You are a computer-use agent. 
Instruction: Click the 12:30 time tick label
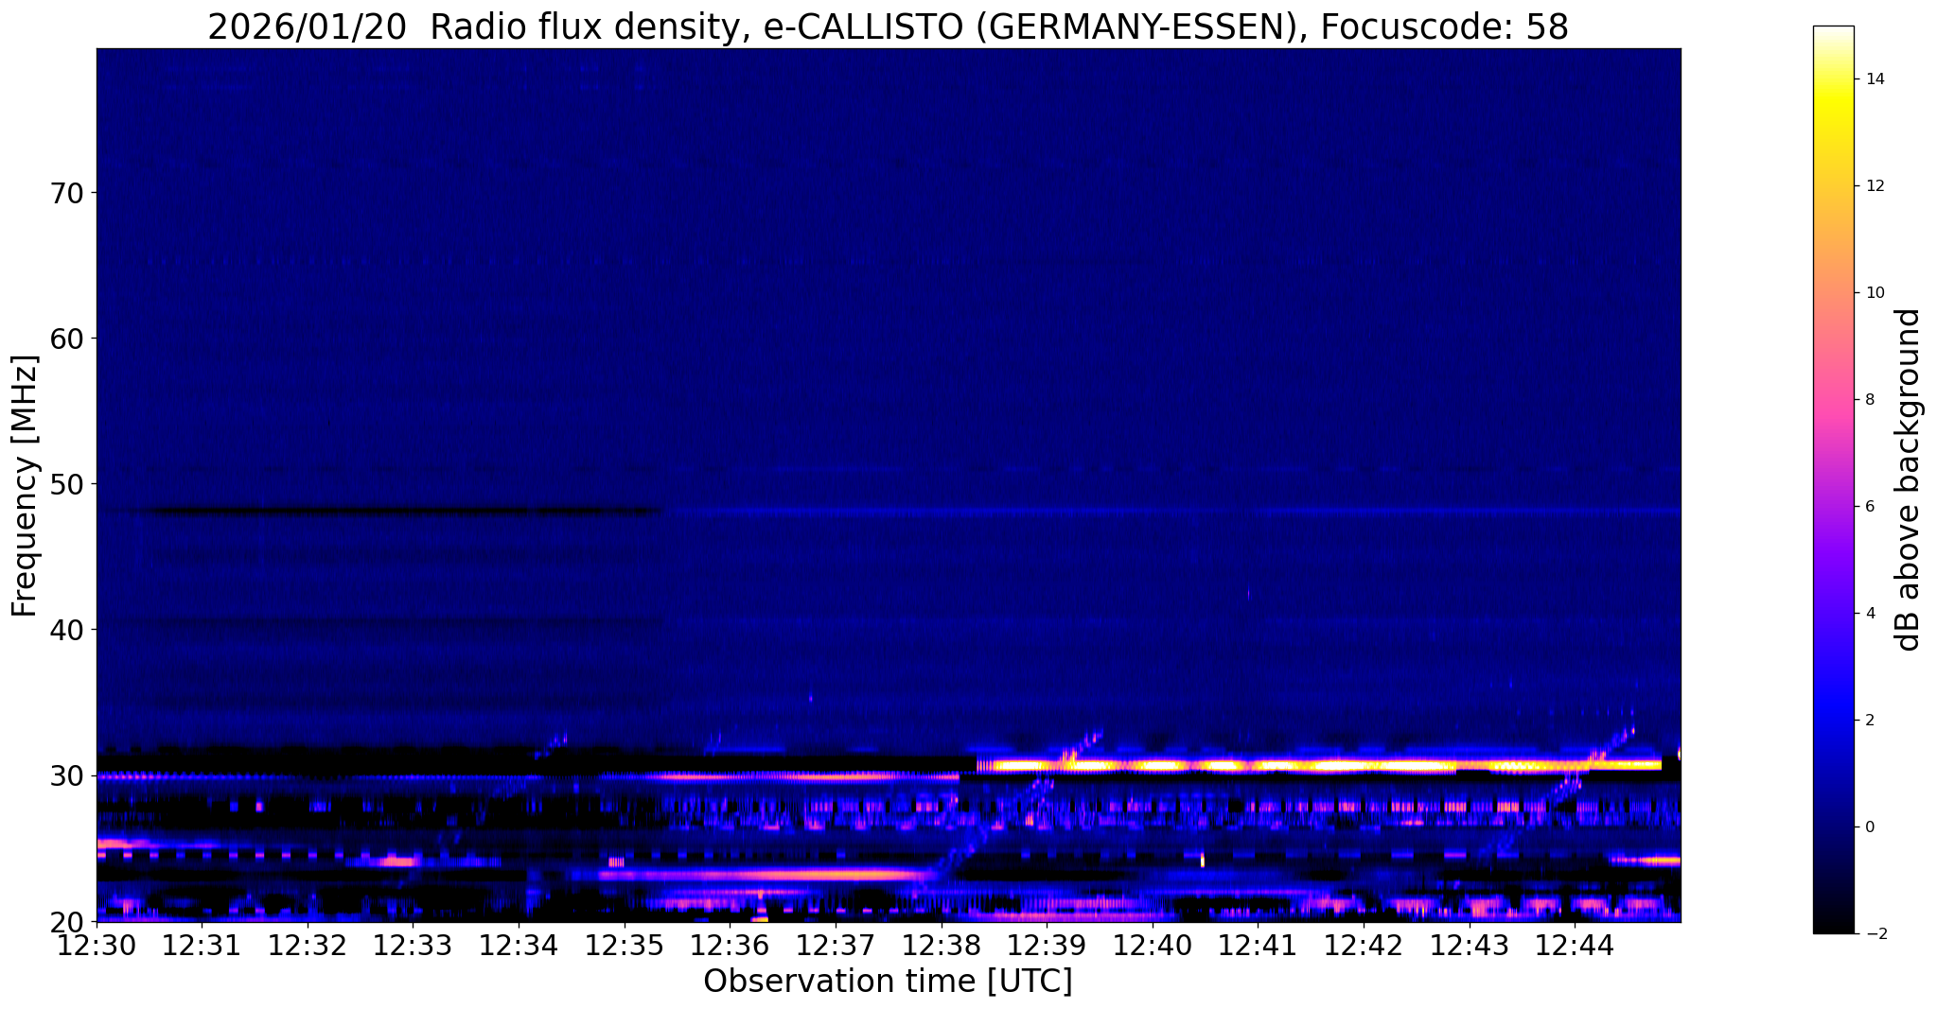[97, 945]
